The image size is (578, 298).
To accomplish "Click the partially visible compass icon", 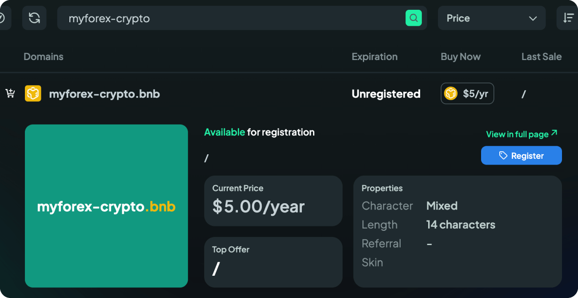I will [2, 18].
